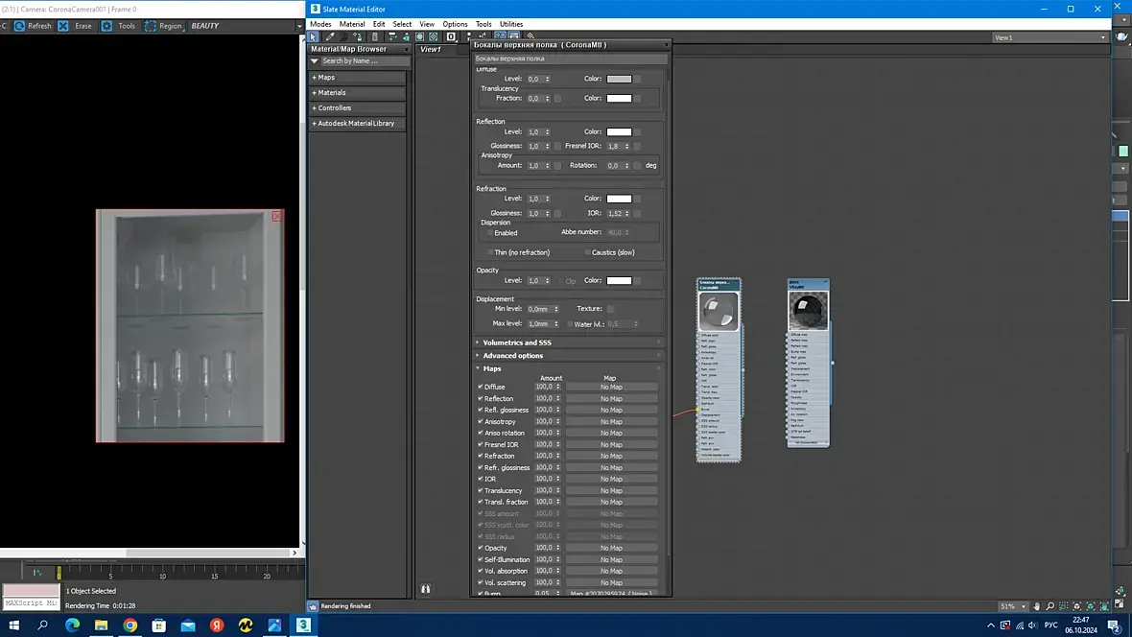
Task: Open Google Chrome from the taskbar
Action: tap(130, 625)
